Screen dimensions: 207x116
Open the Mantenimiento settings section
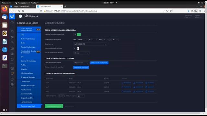tap(29, 102)
